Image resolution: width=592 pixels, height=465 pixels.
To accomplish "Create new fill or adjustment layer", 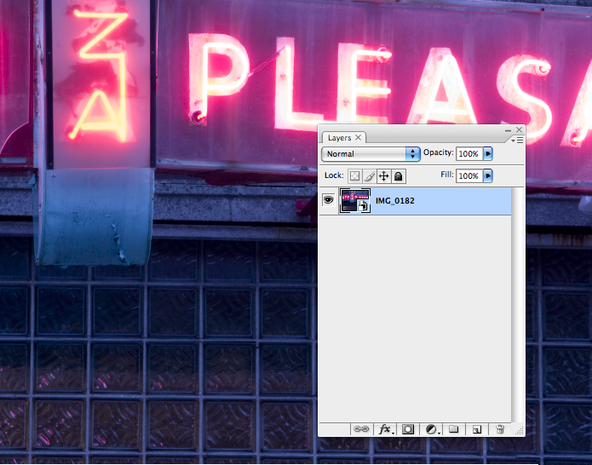I will click(433, 429).
